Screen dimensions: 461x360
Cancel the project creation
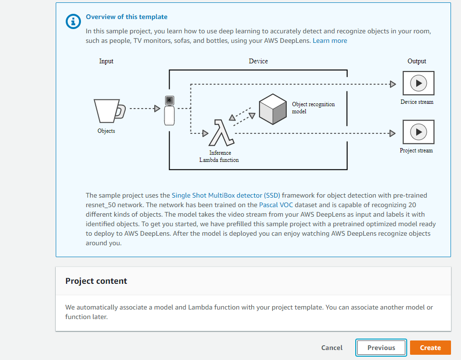(x=331, y=348)
